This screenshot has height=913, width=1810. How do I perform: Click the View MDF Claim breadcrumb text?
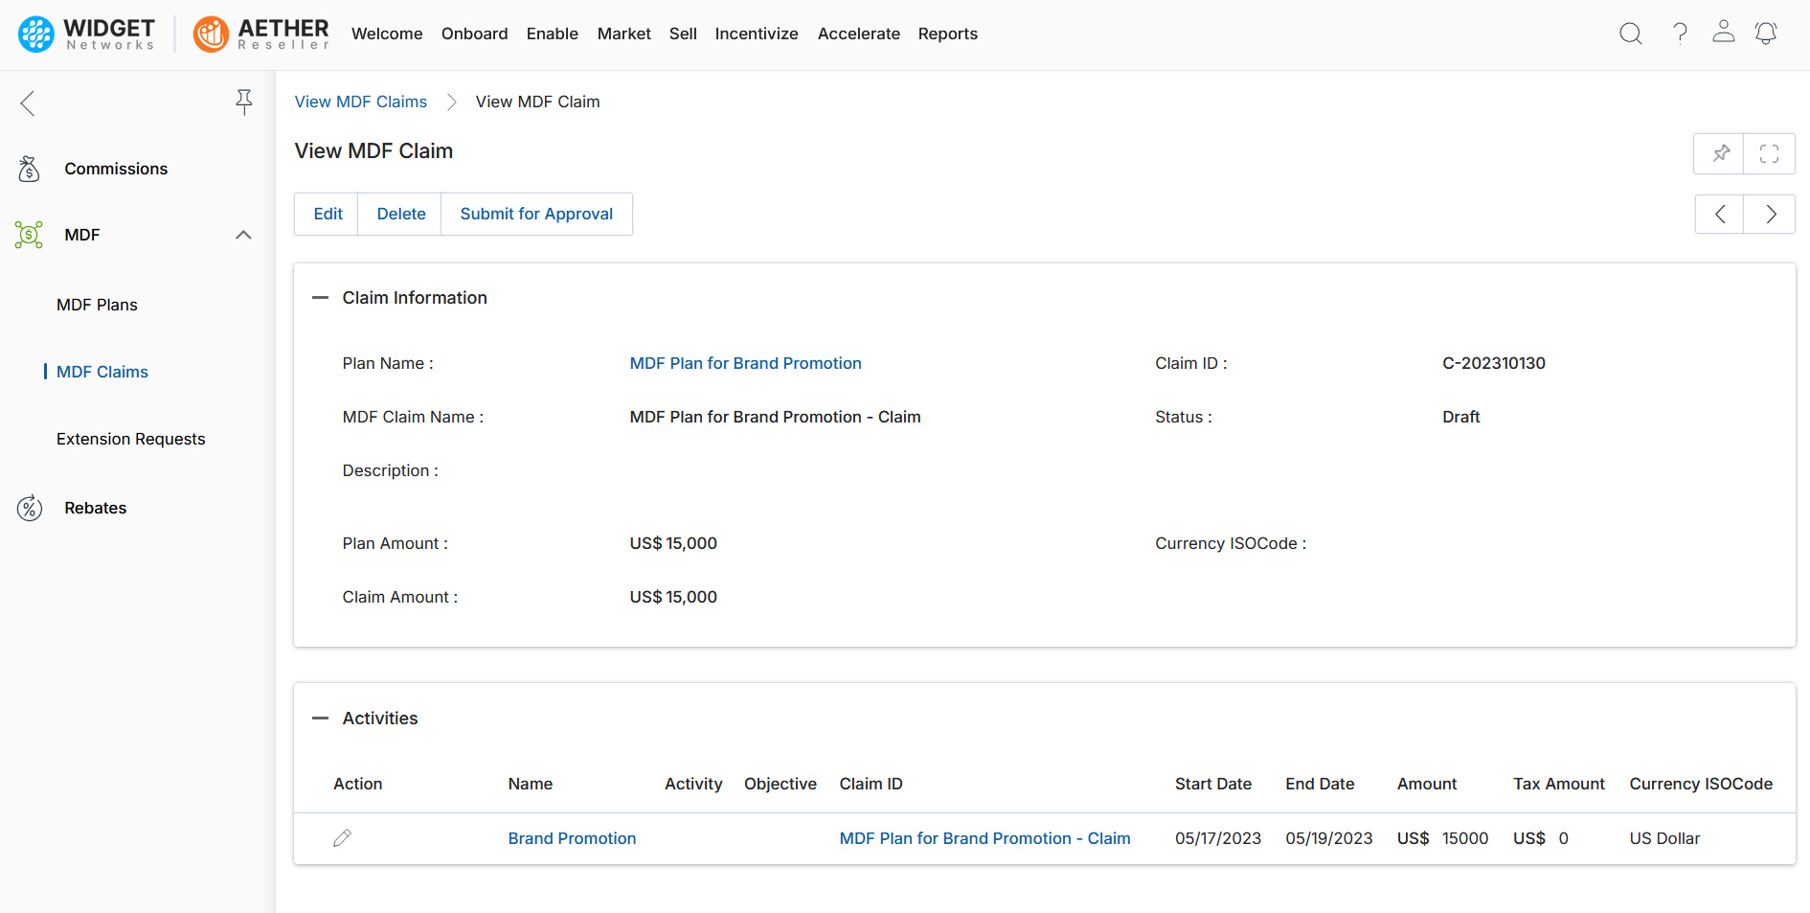click(x=537, y=102)
